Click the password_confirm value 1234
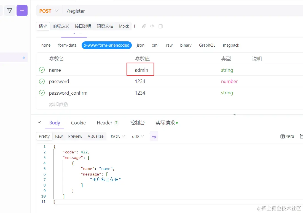Viewport: 303px width, 213px height. [x=140, y=93]
